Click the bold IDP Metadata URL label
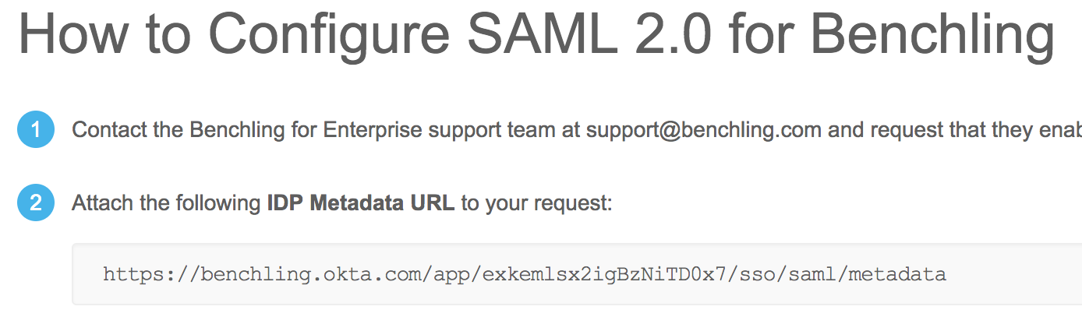 click(x=360, y=204)
